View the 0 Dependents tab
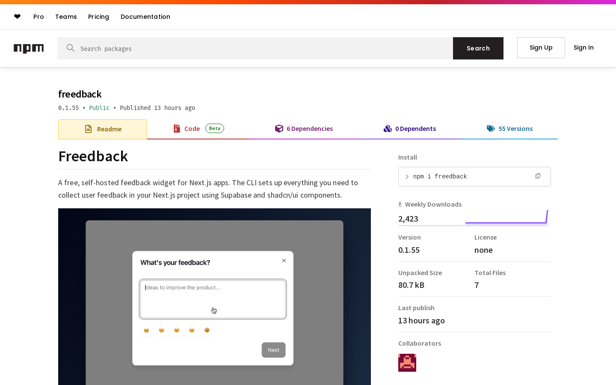This screenshot has height=385, width=616. (410, 129)
